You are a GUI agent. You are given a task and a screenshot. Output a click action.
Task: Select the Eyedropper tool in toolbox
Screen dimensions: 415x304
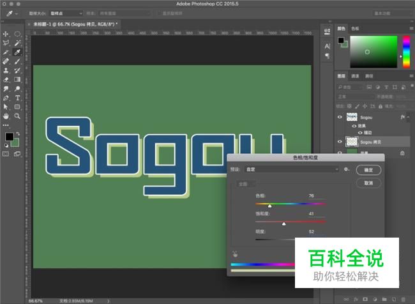coord(17,52)
